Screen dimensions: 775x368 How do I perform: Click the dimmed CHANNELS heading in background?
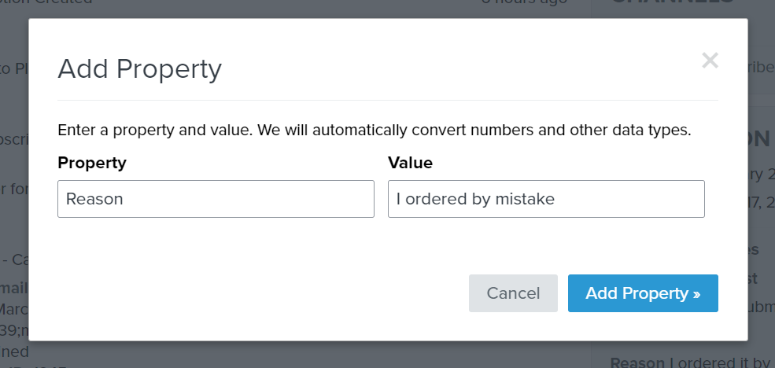coord(672,2)
